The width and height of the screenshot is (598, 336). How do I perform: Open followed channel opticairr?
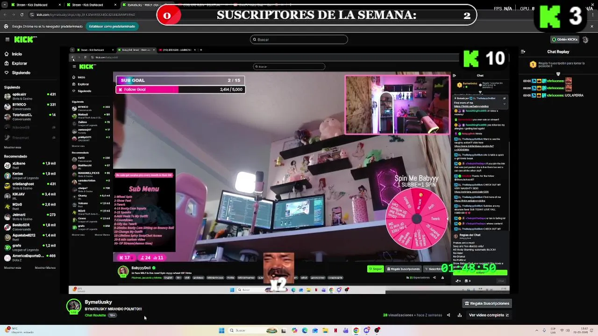point(30,96)
